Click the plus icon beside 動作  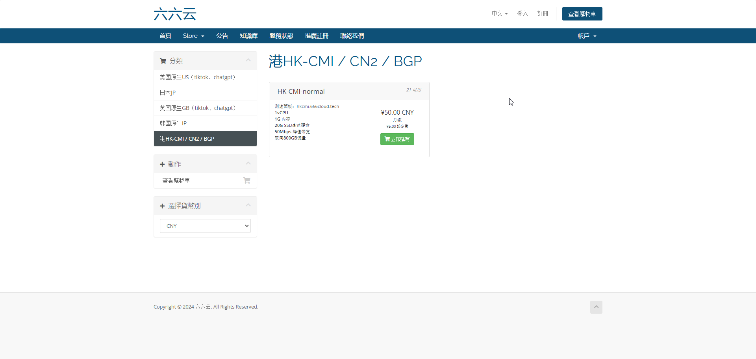coord(162,164)
